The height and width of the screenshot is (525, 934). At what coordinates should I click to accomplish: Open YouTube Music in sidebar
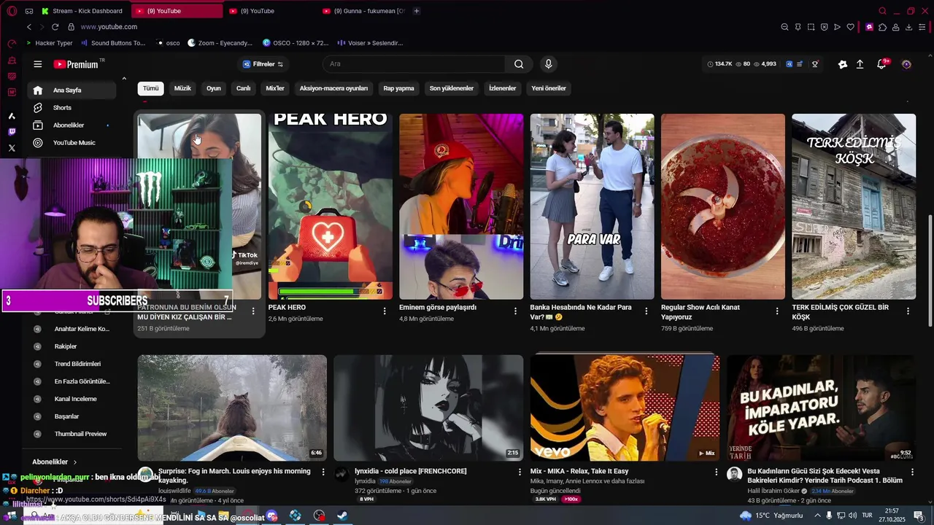pyautogui.click(x=72, y=143)
